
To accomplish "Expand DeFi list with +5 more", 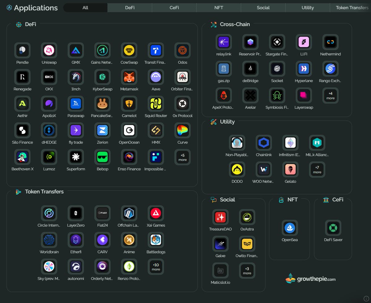I will 182,157.
